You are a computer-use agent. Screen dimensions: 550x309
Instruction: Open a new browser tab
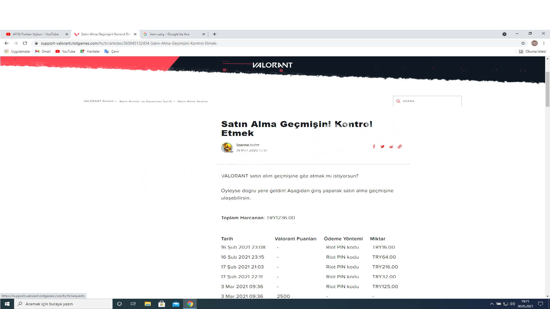pyautogui.click(x=215, y=34)
